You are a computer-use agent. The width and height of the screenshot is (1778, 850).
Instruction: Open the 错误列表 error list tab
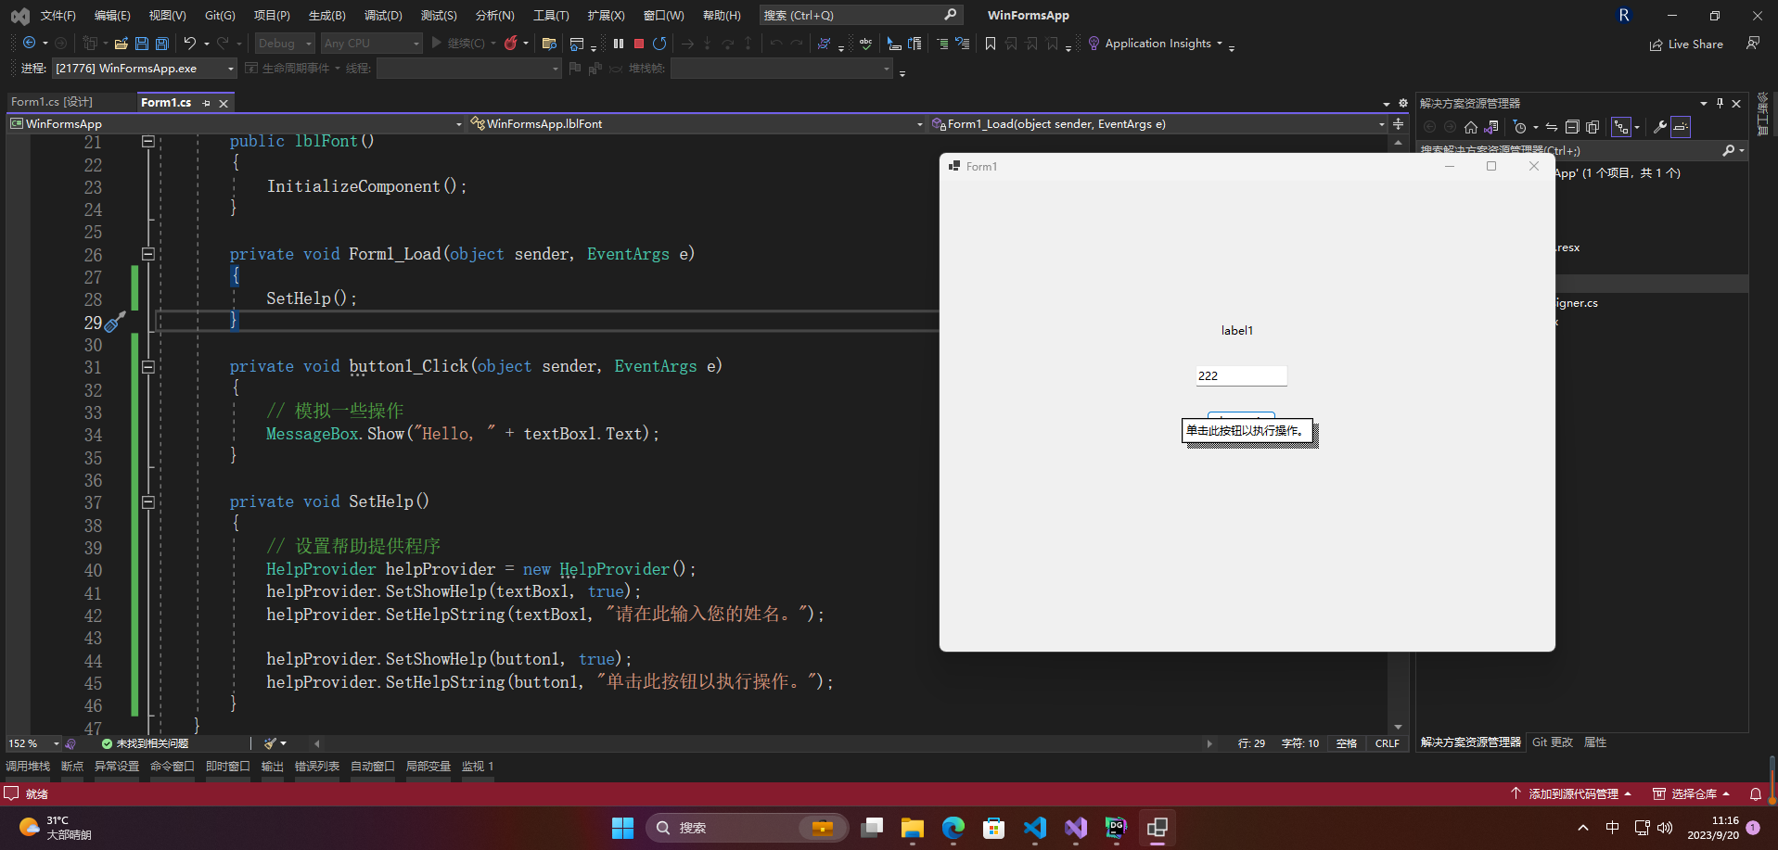tap(317, 767)
